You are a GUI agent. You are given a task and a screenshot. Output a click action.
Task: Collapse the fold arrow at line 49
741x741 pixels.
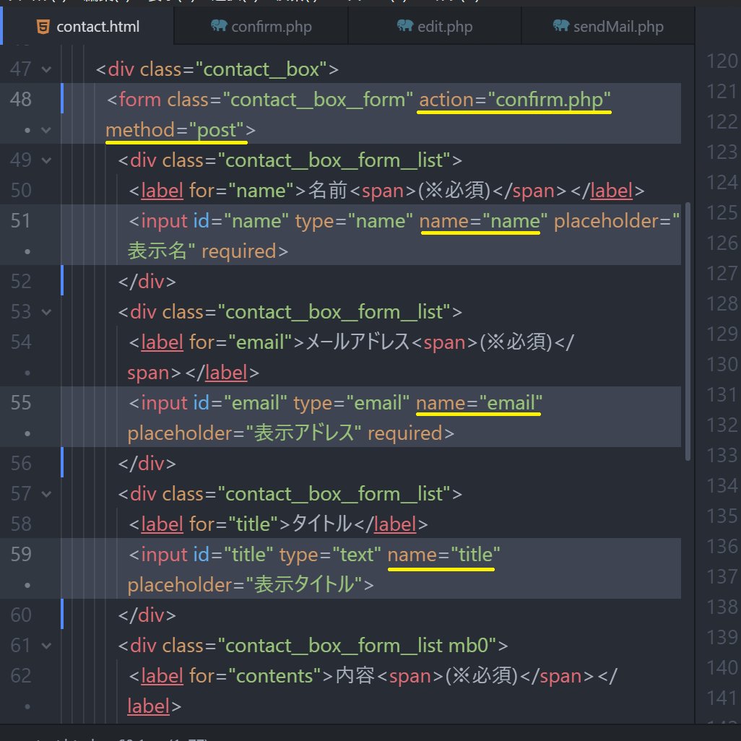pyautogui.click(x=46, y=160)
